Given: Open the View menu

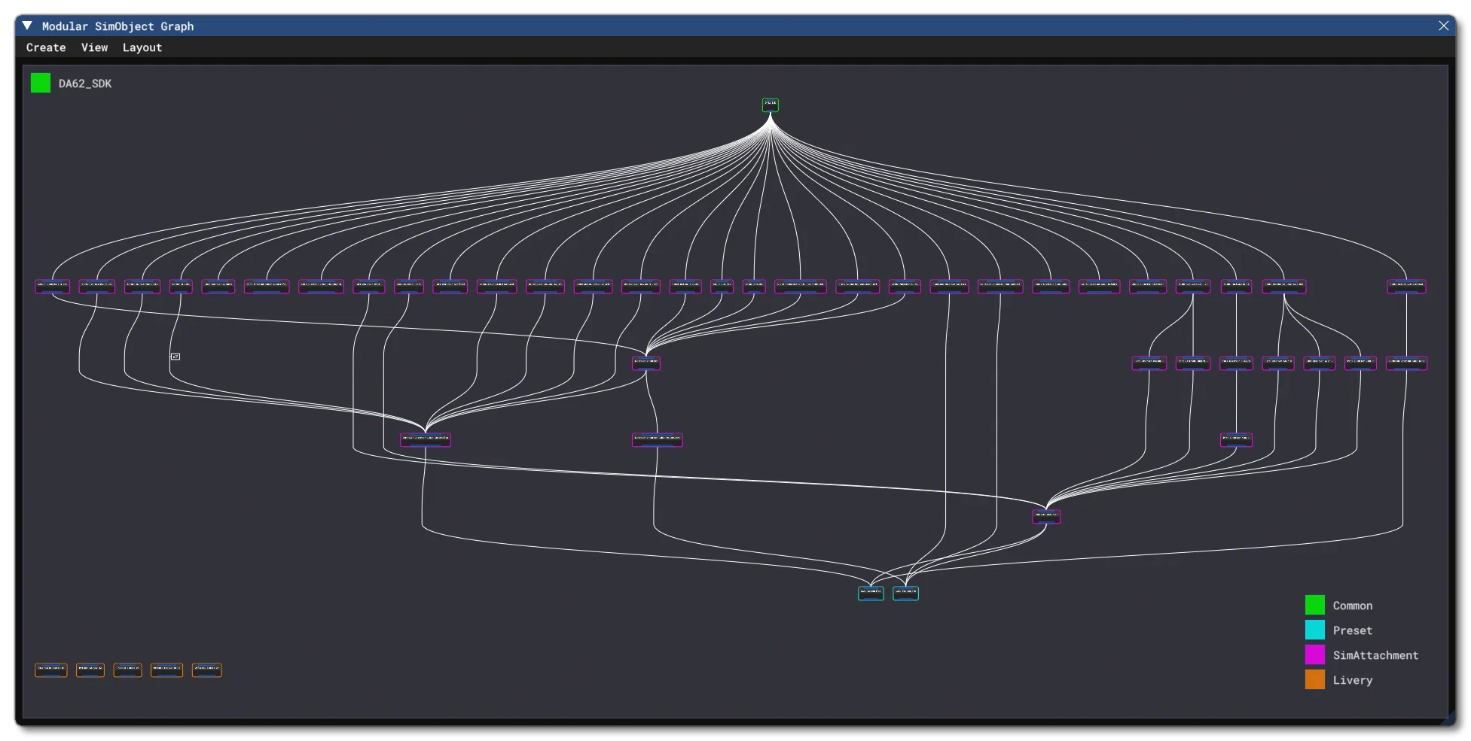Looking at the screenshot, I should [94, 47].
